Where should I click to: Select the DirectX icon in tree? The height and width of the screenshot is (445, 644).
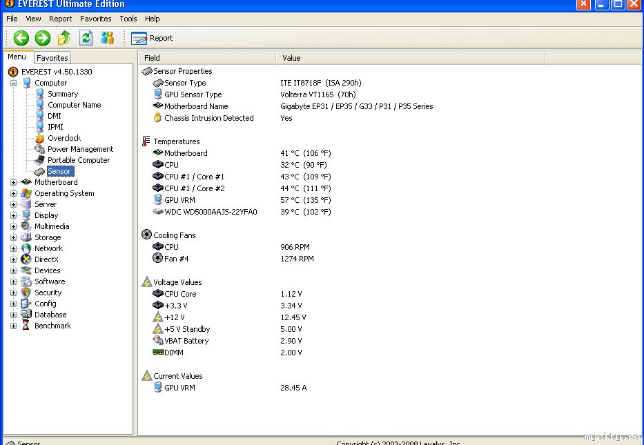click(26, 259)
